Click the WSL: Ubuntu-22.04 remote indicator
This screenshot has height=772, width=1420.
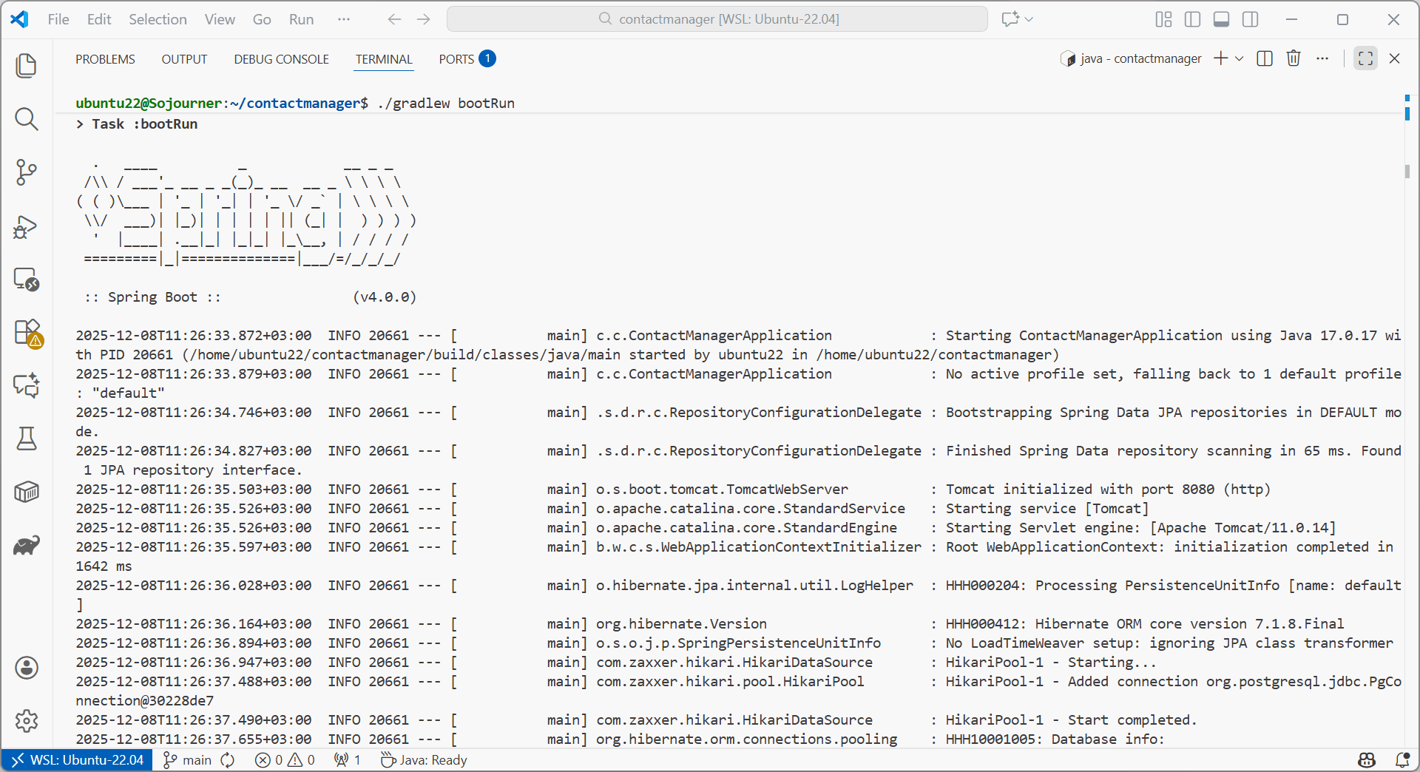[78, 760]
